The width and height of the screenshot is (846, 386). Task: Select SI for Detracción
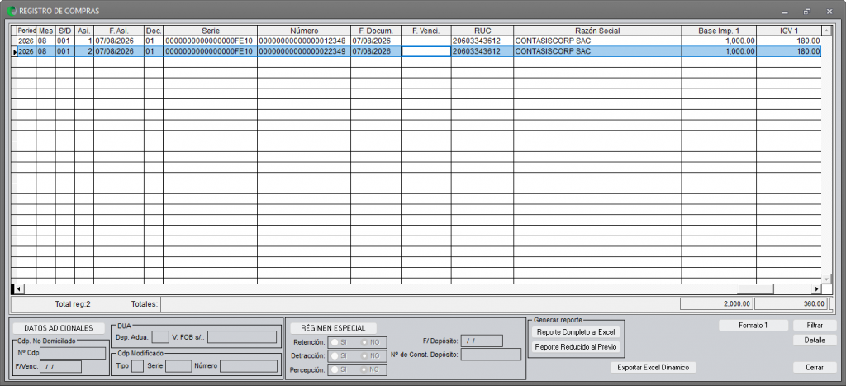[335, 355]
